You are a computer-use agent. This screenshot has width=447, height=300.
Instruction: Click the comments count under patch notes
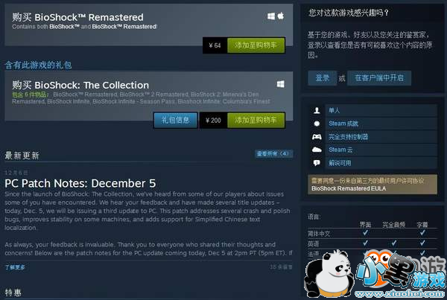(x=281, y=267)
